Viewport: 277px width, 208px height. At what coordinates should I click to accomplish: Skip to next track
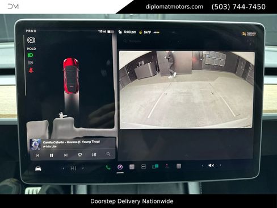point(66,155)
